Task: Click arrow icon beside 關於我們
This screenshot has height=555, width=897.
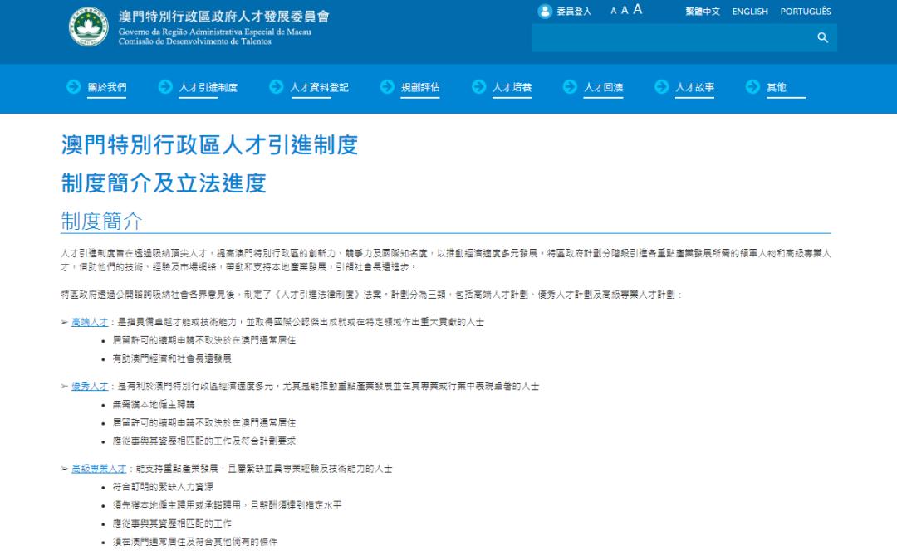Action: 74,87
